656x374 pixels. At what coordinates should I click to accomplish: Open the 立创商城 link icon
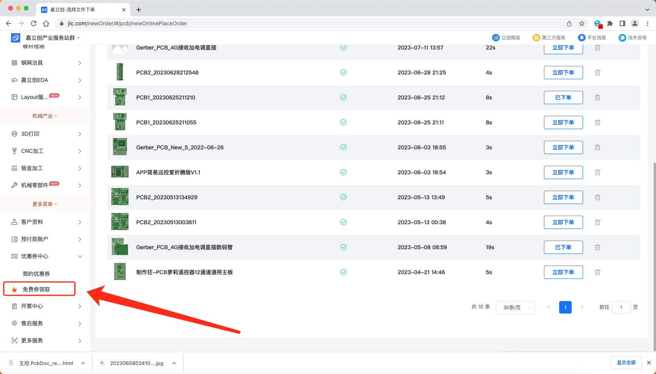pos(496,37)
